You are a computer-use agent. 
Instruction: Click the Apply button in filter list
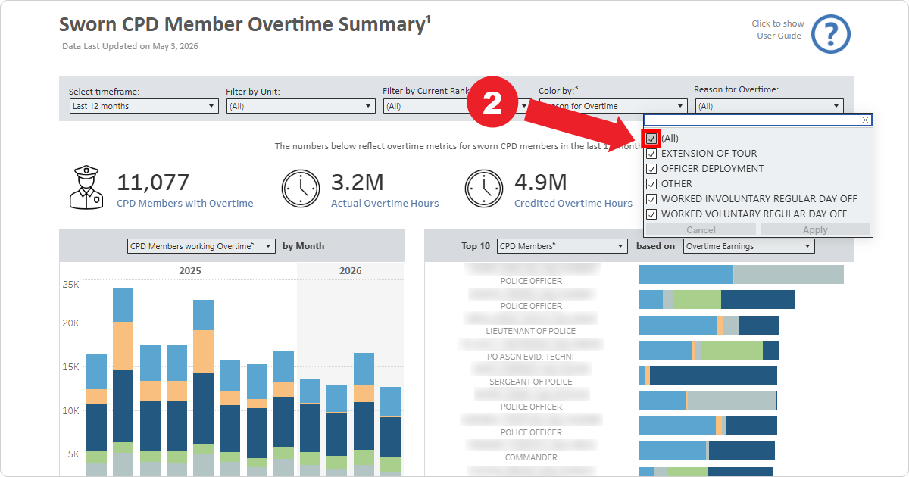(x=815, y=230)
